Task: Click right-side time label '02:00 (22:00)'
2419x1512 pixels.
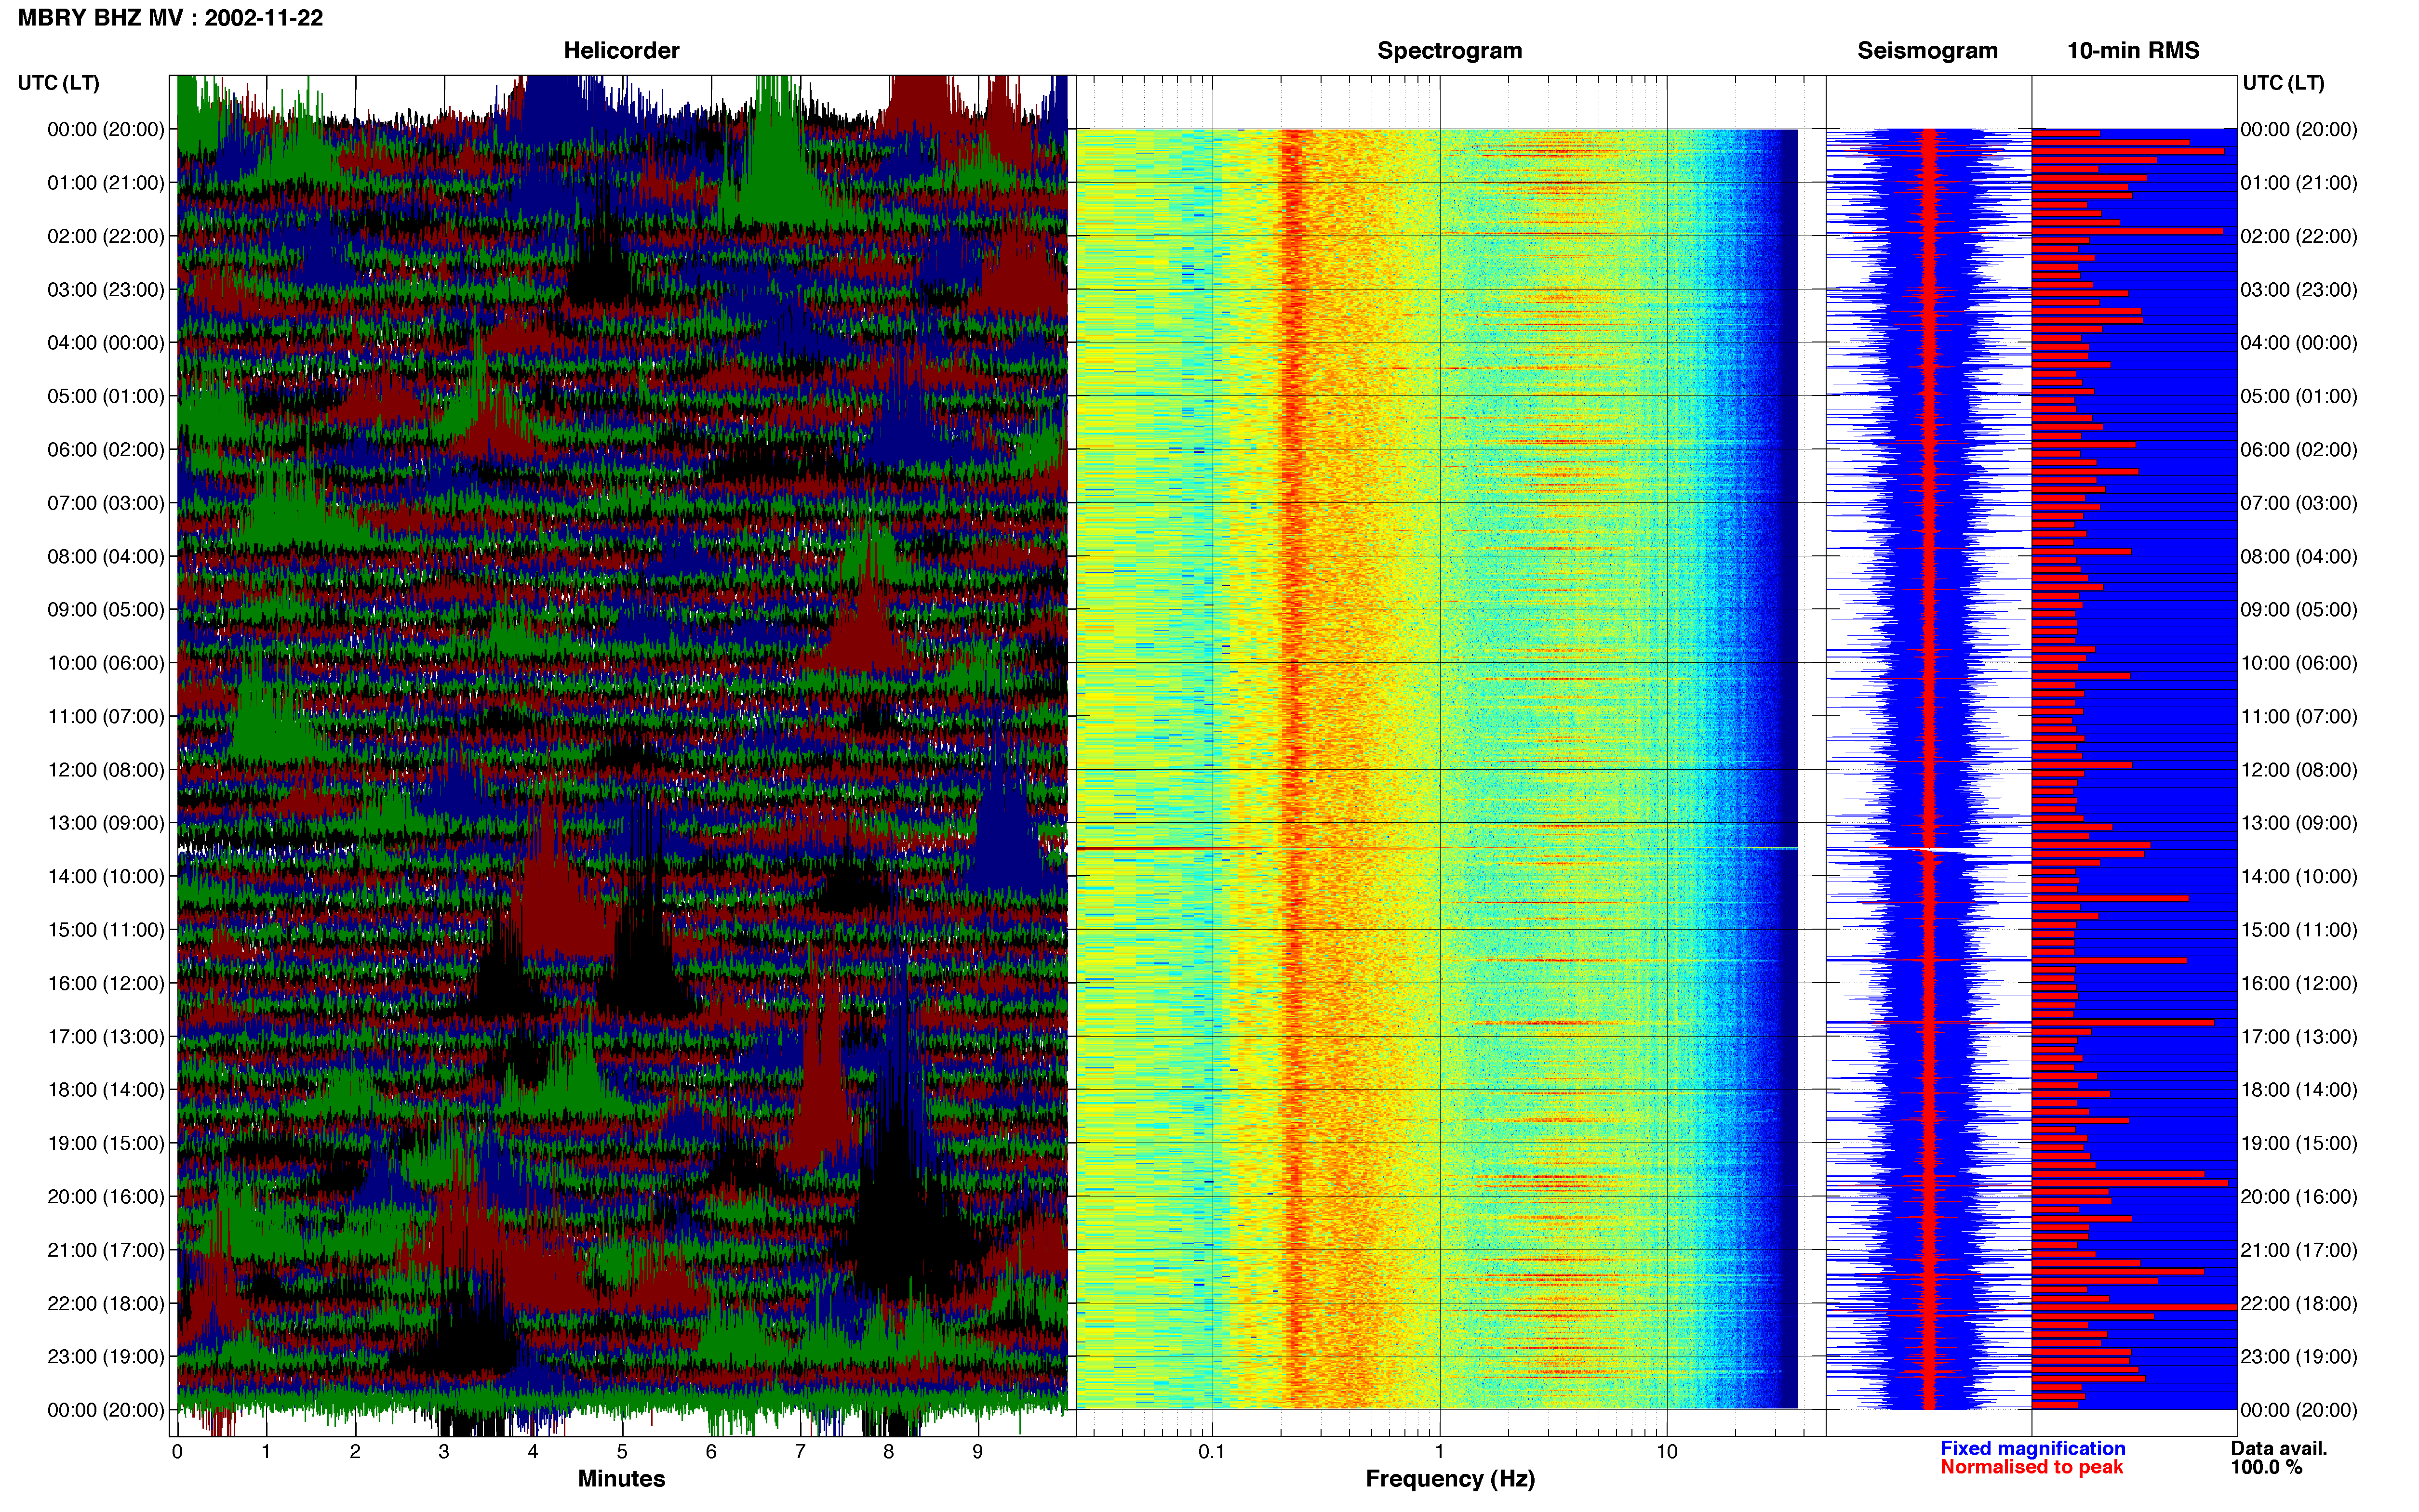Action: [2299, 236]
